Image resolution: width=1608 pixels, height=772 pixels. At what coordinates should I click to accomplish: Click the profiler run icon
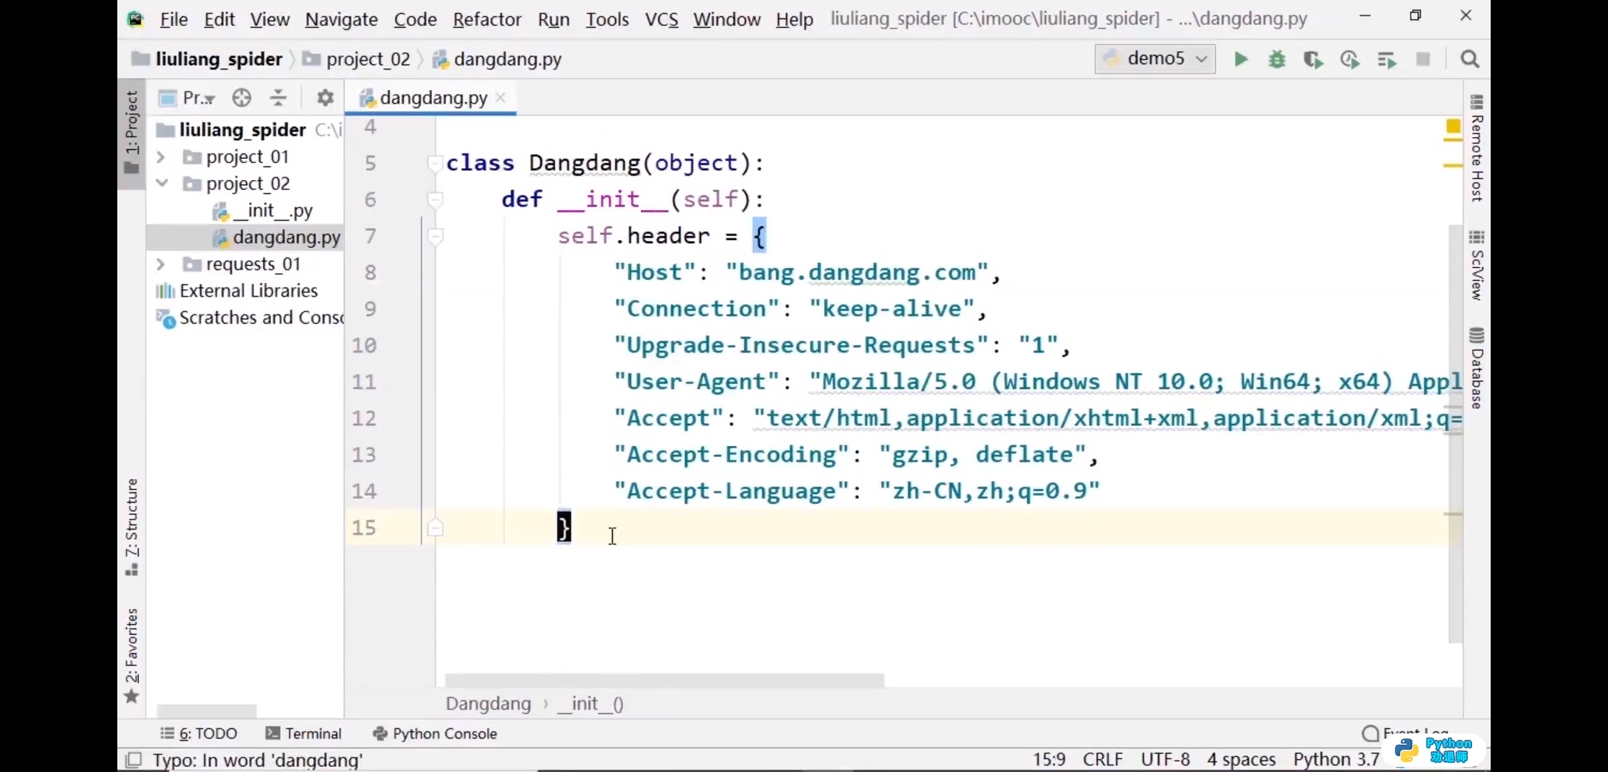point(1350,59)
